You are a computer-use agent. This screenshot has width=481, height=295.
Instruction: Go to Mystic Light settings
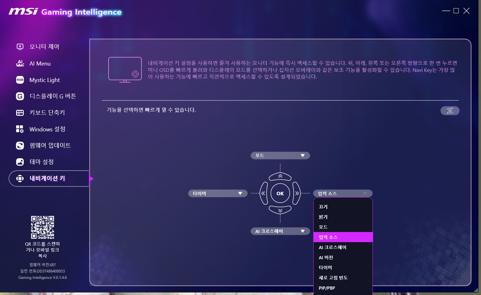[45, 80]
